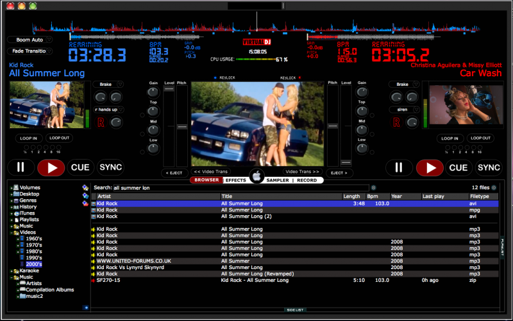
Task: Select 4-beat loop on left deck
Action: (45, 147)
